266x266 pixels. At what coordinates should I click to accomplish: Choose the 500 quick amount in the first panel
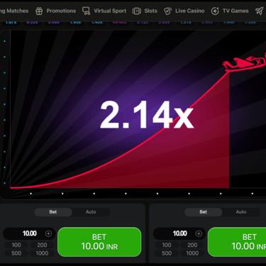(16, 253)
